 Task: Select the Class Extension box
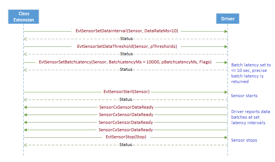pos(23,17)
